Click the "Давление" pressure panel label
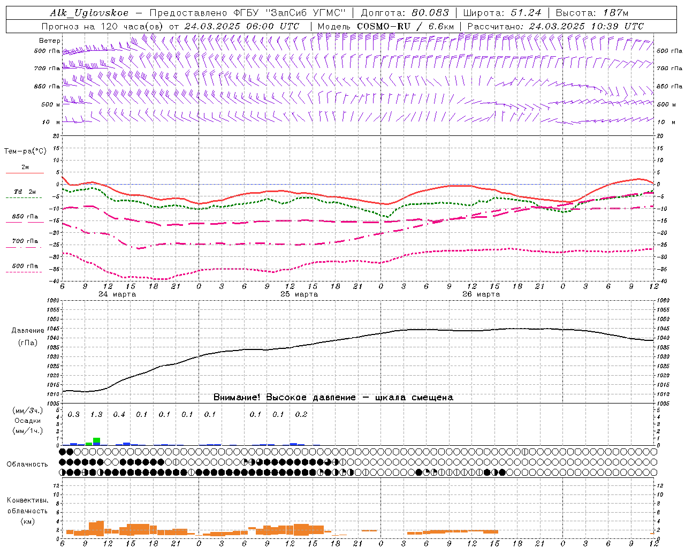This screenshot has height=548, width=685. point(28,331)
